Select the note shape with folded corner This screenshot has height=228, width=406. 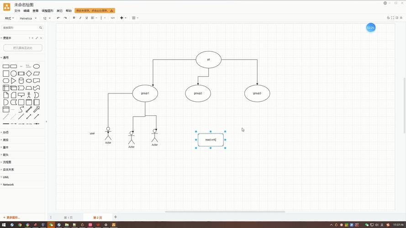pos(6,95)
